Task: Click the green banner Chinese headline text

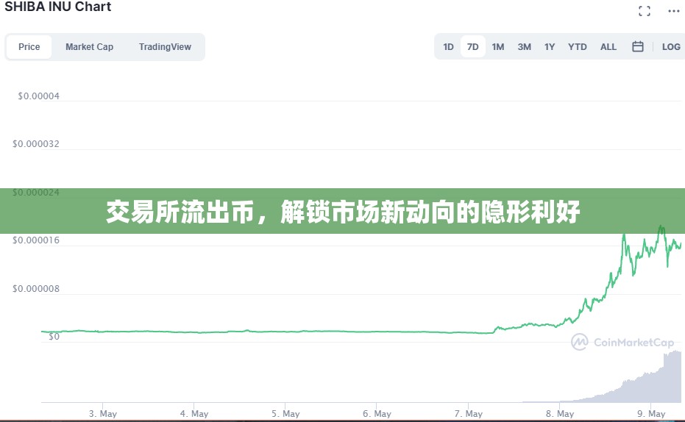Action: pos(343,212)
